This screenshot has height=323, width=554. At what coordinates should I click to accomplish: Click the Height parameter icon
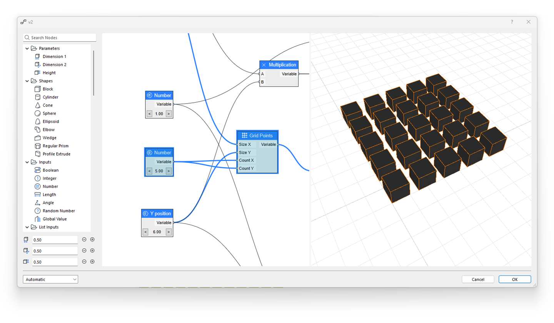37,73
